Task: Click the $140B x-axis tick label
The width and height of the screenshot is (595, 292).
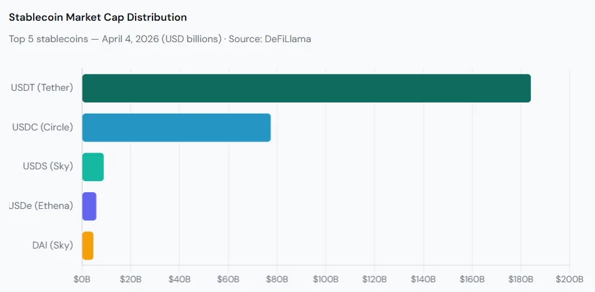Action: click(x=423, y=279)
